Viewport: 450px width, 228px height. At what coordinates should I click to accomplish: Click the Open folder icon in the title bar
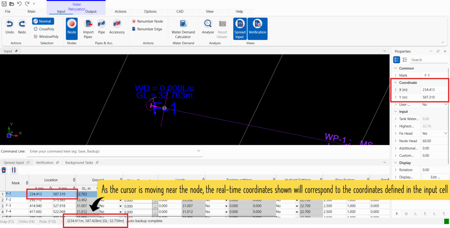(12, 4)
